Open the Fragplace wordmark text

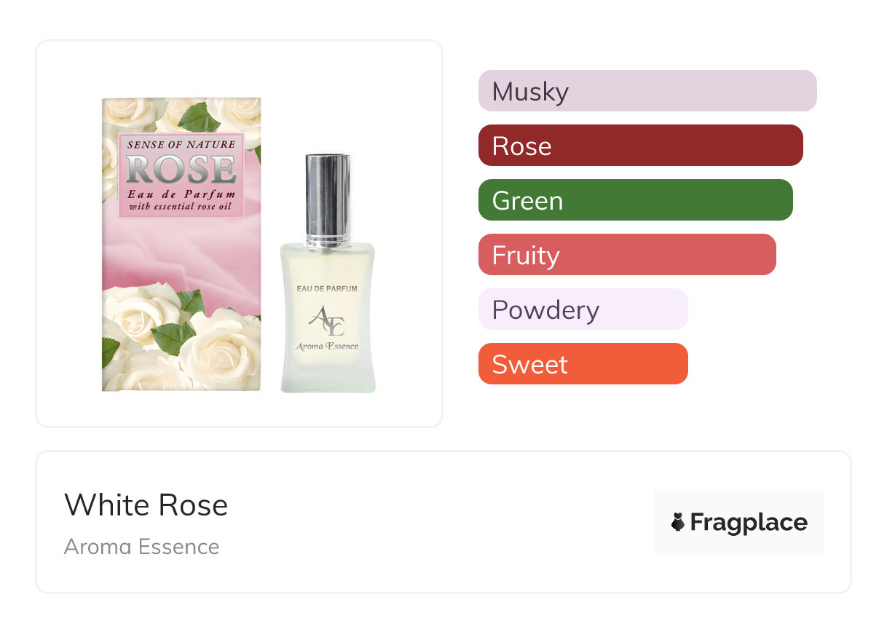[749, 522]
